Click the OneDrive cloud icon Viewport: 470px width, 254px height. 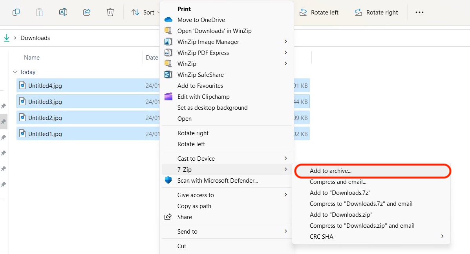coord(168,20)
